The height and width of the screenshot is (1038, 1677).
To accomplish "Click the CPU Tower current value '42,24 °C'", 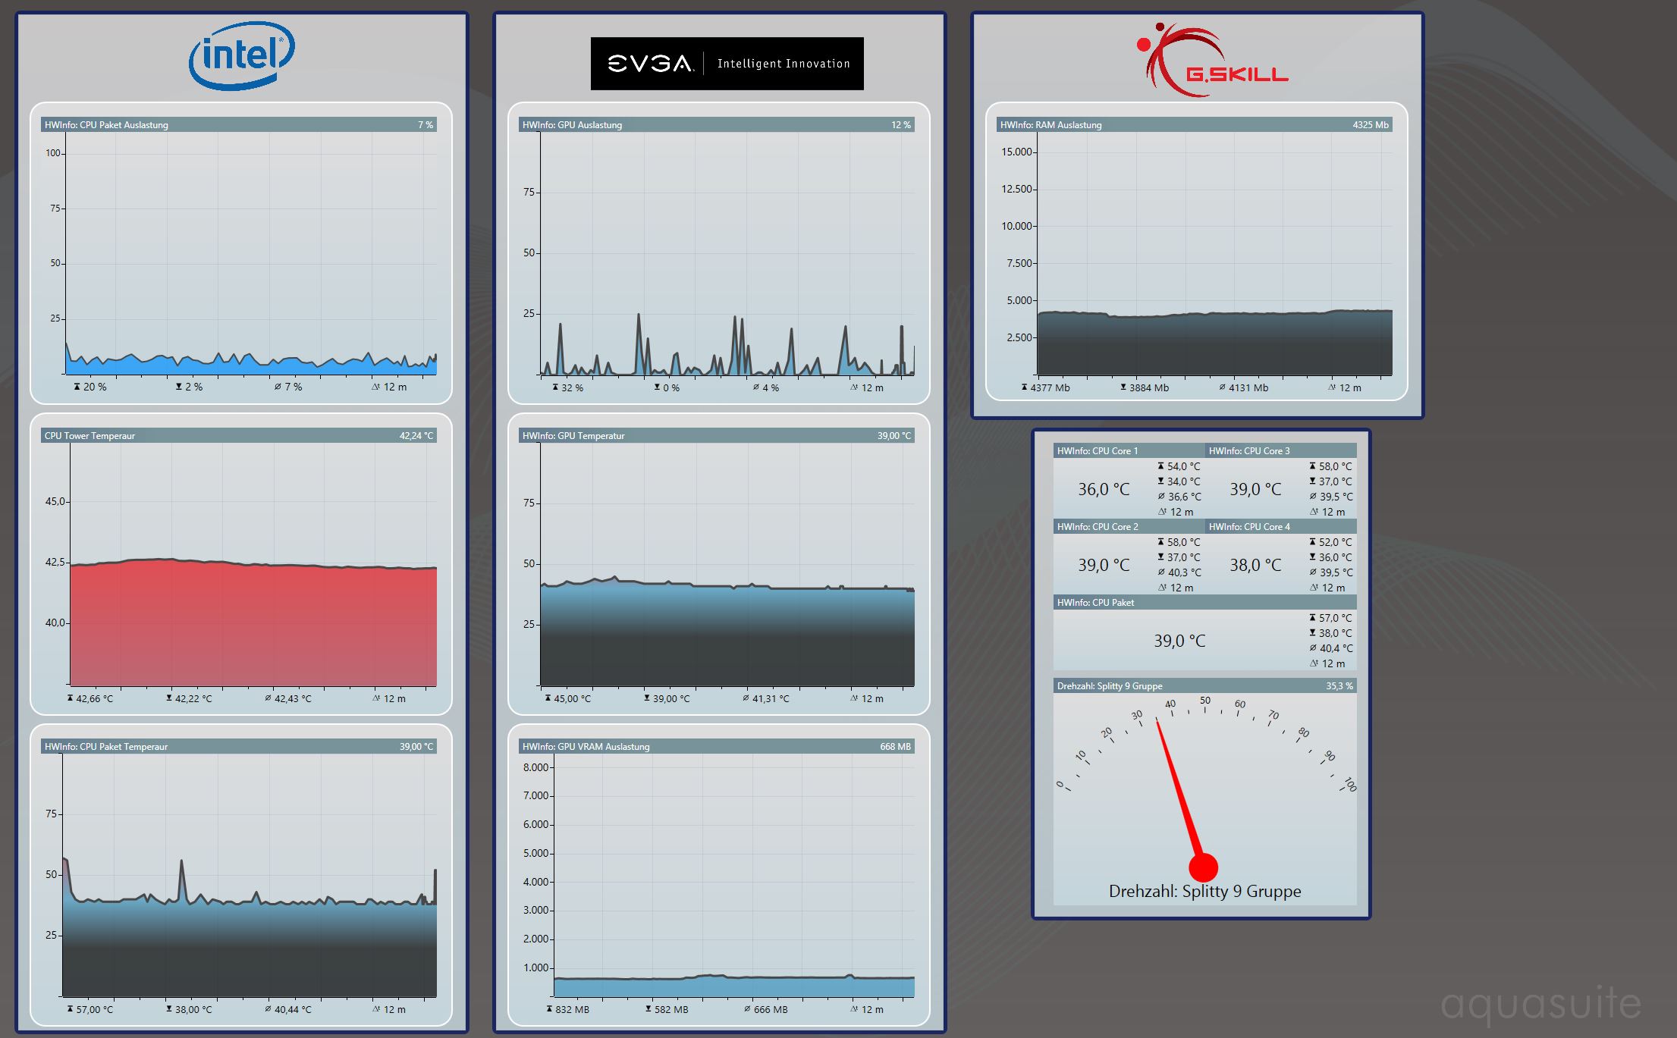I will pyautogui.click(x=416, y=436).
